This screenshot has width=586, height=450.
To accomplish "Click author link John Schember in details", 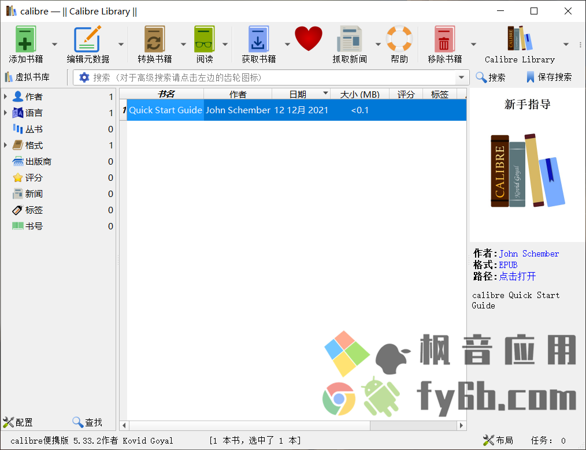I will (529, 254).
